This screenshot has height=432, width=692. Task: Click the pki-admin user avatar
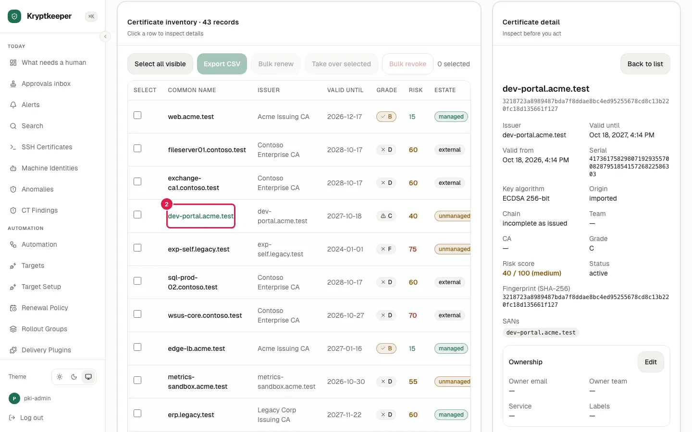pos(14,398)
